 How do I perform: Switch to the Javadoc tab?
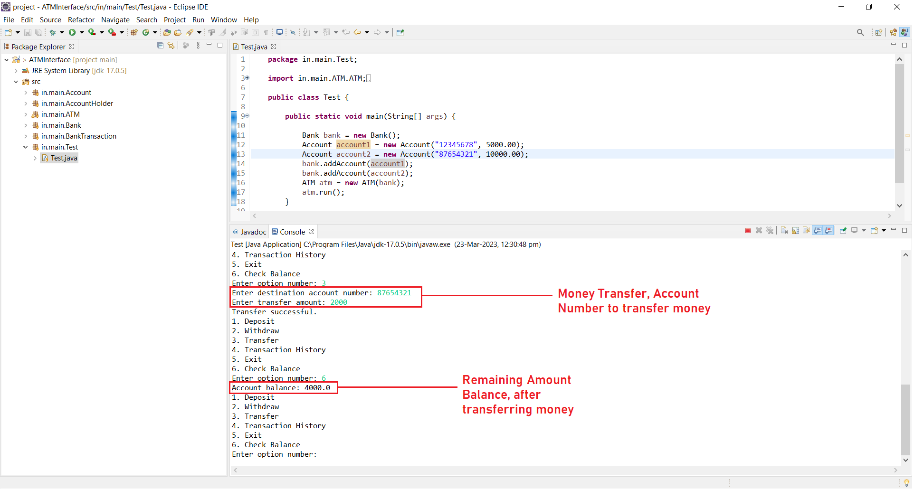pyautogui.click(x=250, y=232)
